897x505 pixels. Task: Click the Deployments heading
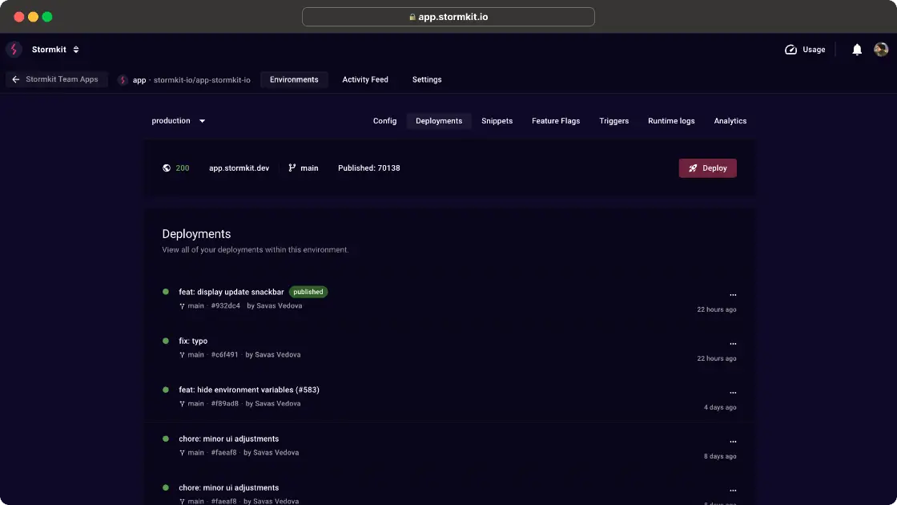point(196,234)
